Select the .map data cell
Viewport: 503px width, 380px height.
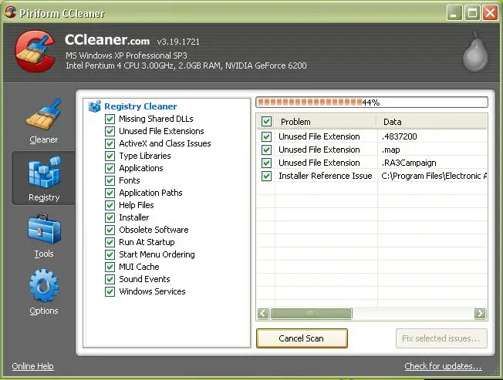[390, 150]
